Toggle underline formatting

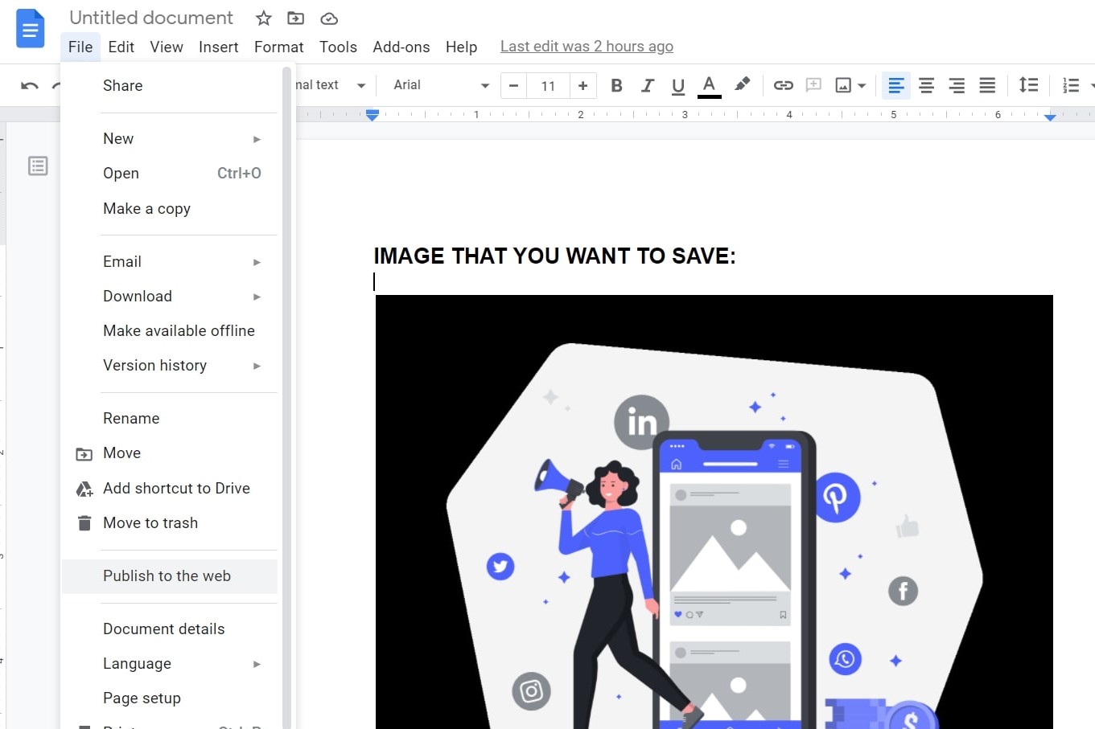(x=678, y=85)
